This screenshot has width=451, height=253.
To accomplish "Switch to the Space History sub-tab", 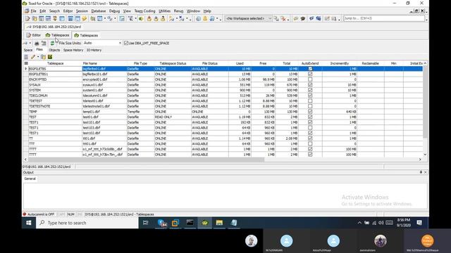I will point(73,50).
